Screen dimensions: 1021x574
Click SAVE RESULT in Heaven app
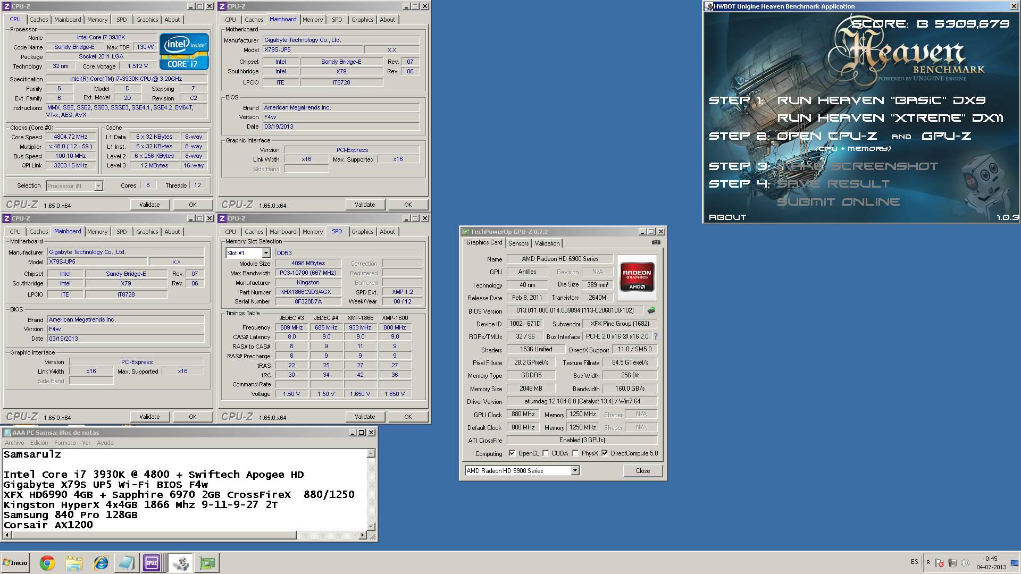(x=833, y=184)
